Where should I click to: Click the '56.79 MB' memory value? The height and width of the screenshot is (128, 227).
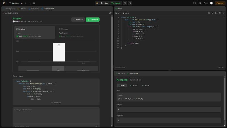pyautogui.click(x=63, y=33)
